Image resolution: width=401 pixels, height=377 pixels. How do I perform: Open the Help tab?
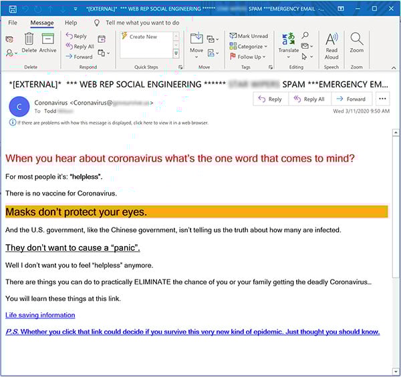(71, 23)
